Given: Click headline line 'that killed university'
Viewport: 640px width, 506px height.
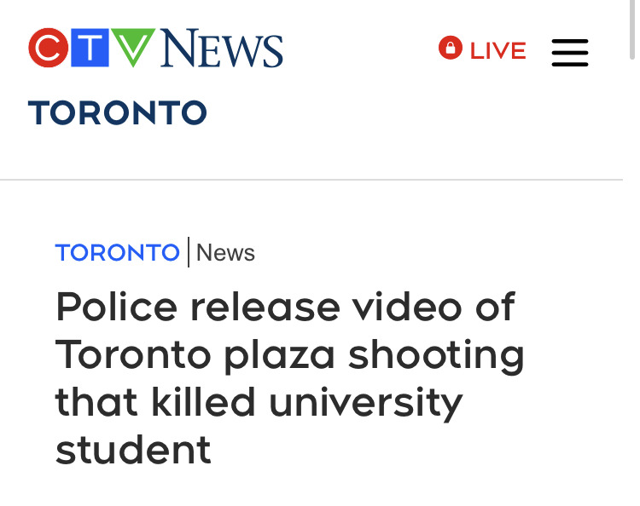Looking at the screenshot, I should pos(259,403).
